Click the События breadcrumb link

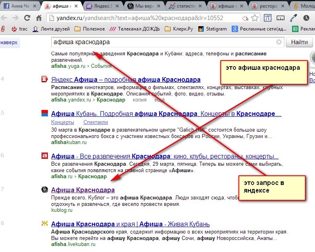point(101,66)
